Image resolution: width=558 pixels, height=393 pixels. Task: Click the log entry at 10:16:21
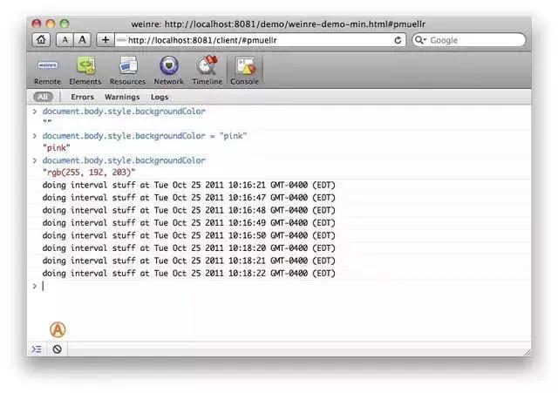(x=188, y=185)
